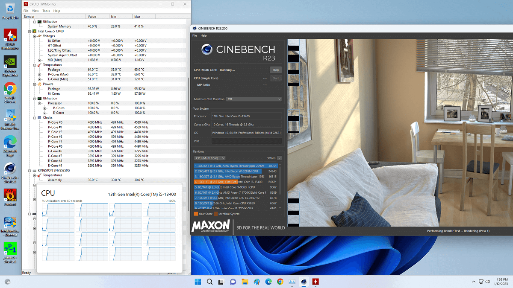Collapse the Powers section

click(35, 84)
